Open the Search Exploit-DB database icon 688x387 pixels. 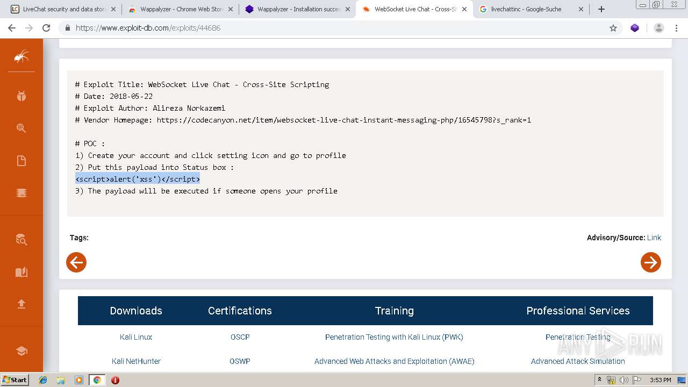click(x=21, y=240)
